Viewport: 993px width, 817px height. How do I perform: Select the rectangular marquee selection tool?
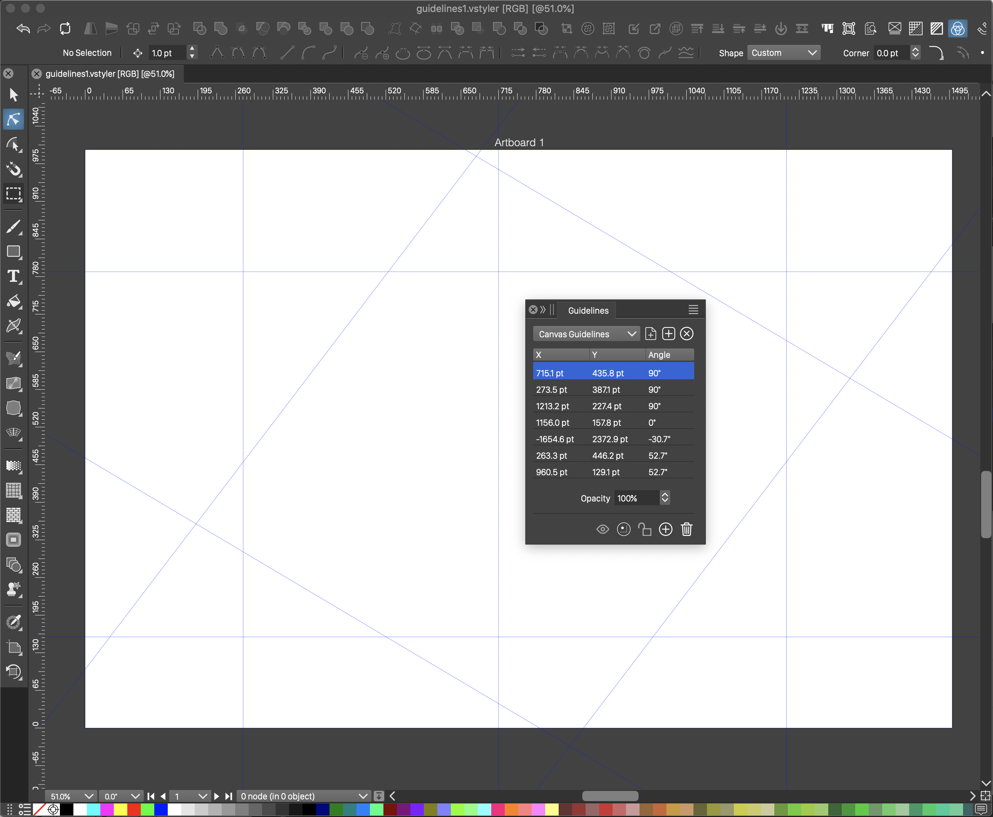click(13, 194)
